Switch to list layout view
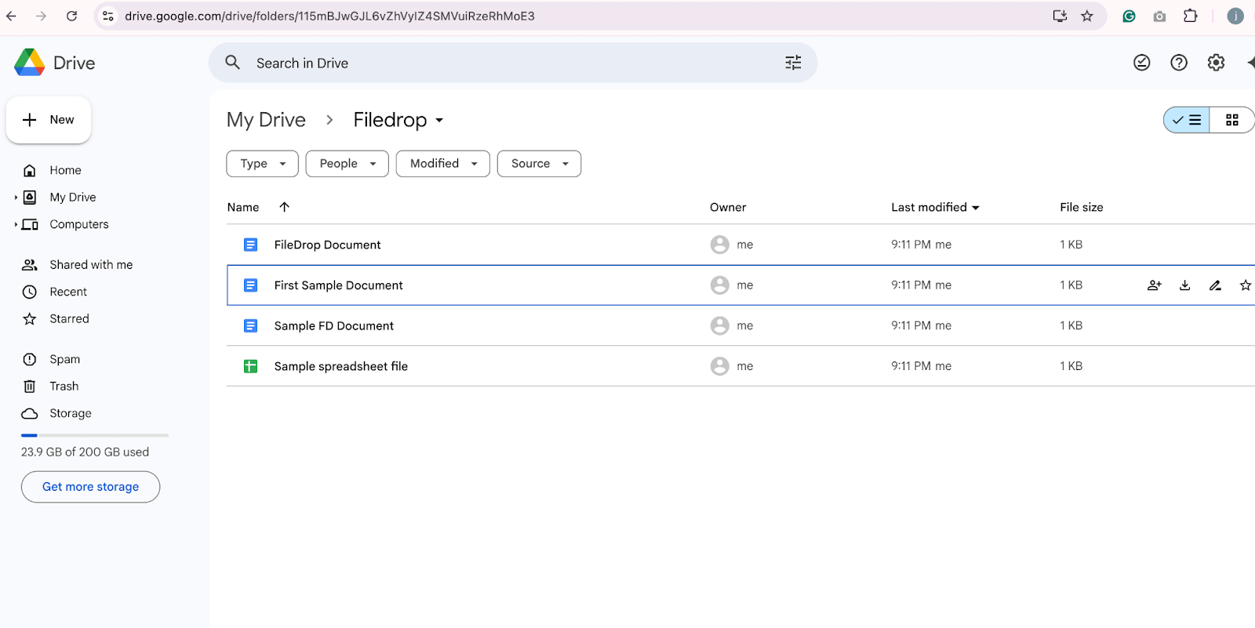The image size is (1255, 628). coord(1187,120)
